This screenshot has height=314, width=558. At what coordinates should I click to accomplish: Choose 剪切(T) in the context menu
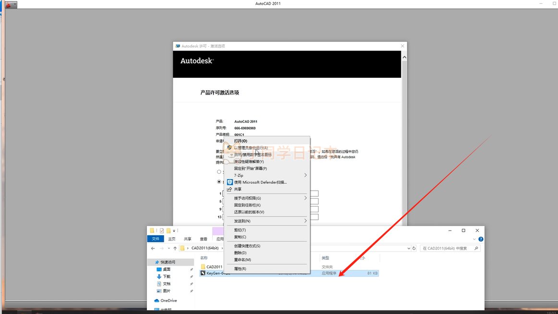[x=240, y=230]
